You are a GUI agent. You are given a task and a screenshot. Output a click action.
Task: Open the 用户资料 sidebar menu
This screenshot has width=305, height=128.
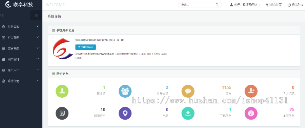pos(21,59)
